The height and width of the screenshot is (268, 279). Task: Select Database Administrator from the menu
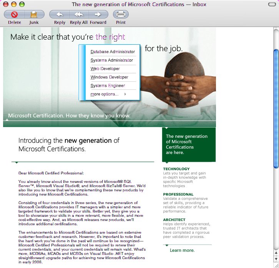click(113, 52)
